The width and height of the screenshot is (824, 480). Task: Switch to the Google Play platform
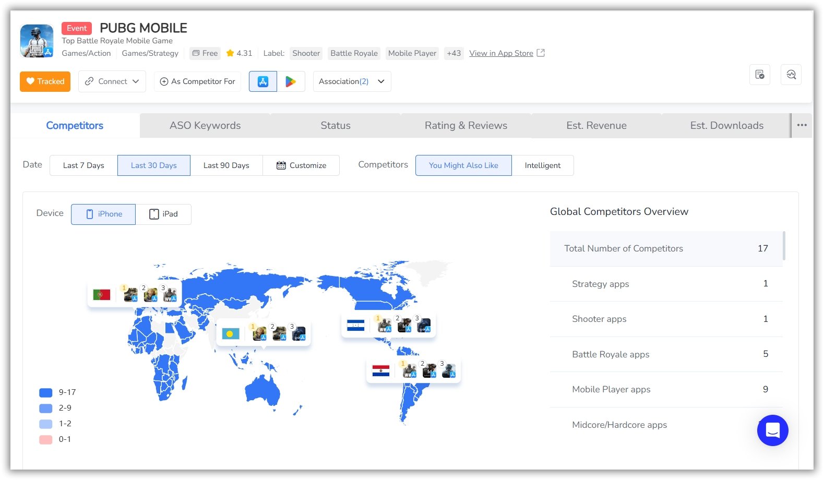coord(291,81)
